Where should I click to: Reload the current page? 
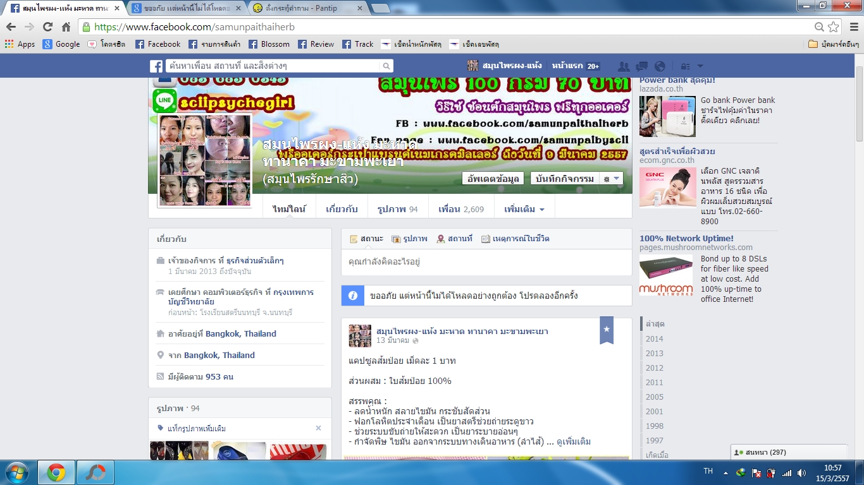(x=47, y=27)
